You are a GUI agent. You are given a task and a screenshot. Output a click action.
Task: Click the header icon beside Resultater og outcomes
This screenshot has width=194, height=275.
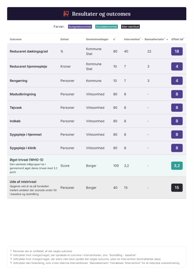(66, 14)
